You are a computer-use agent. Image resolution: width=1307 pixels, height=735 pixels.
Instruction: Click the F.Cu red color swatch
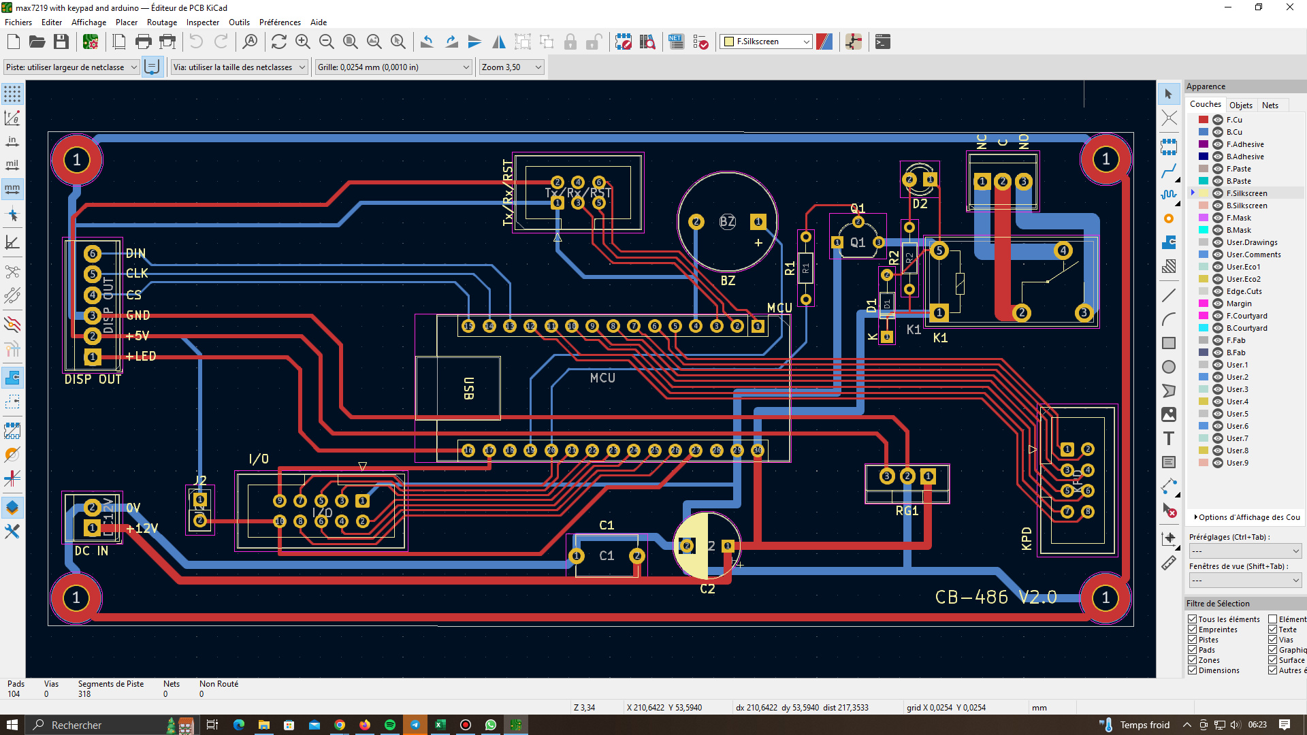(x=1204, y=120)
